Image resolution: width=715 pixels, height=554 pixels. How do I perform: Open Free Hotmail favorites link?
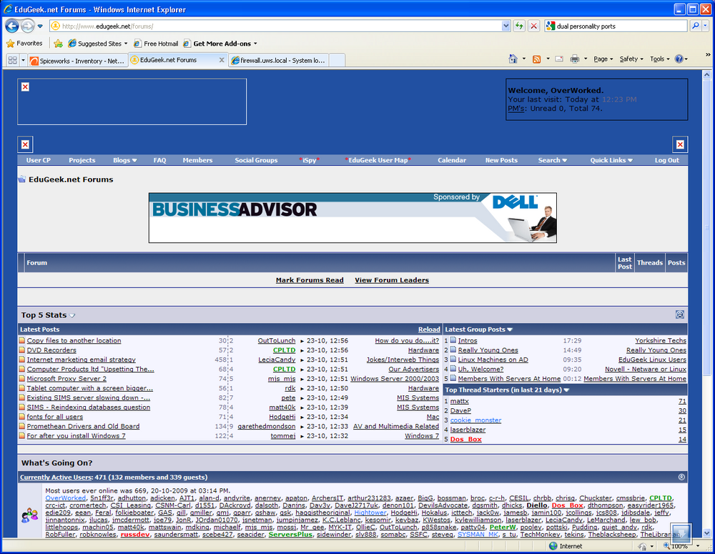156,44
